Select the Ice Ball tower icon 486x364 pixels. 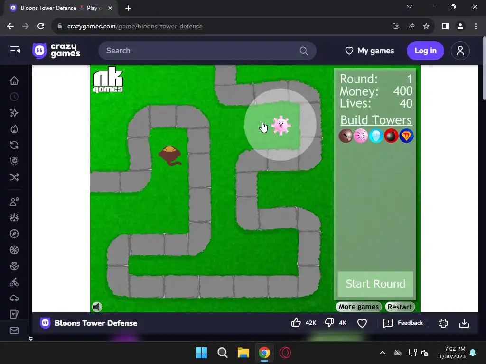(376, 136)
